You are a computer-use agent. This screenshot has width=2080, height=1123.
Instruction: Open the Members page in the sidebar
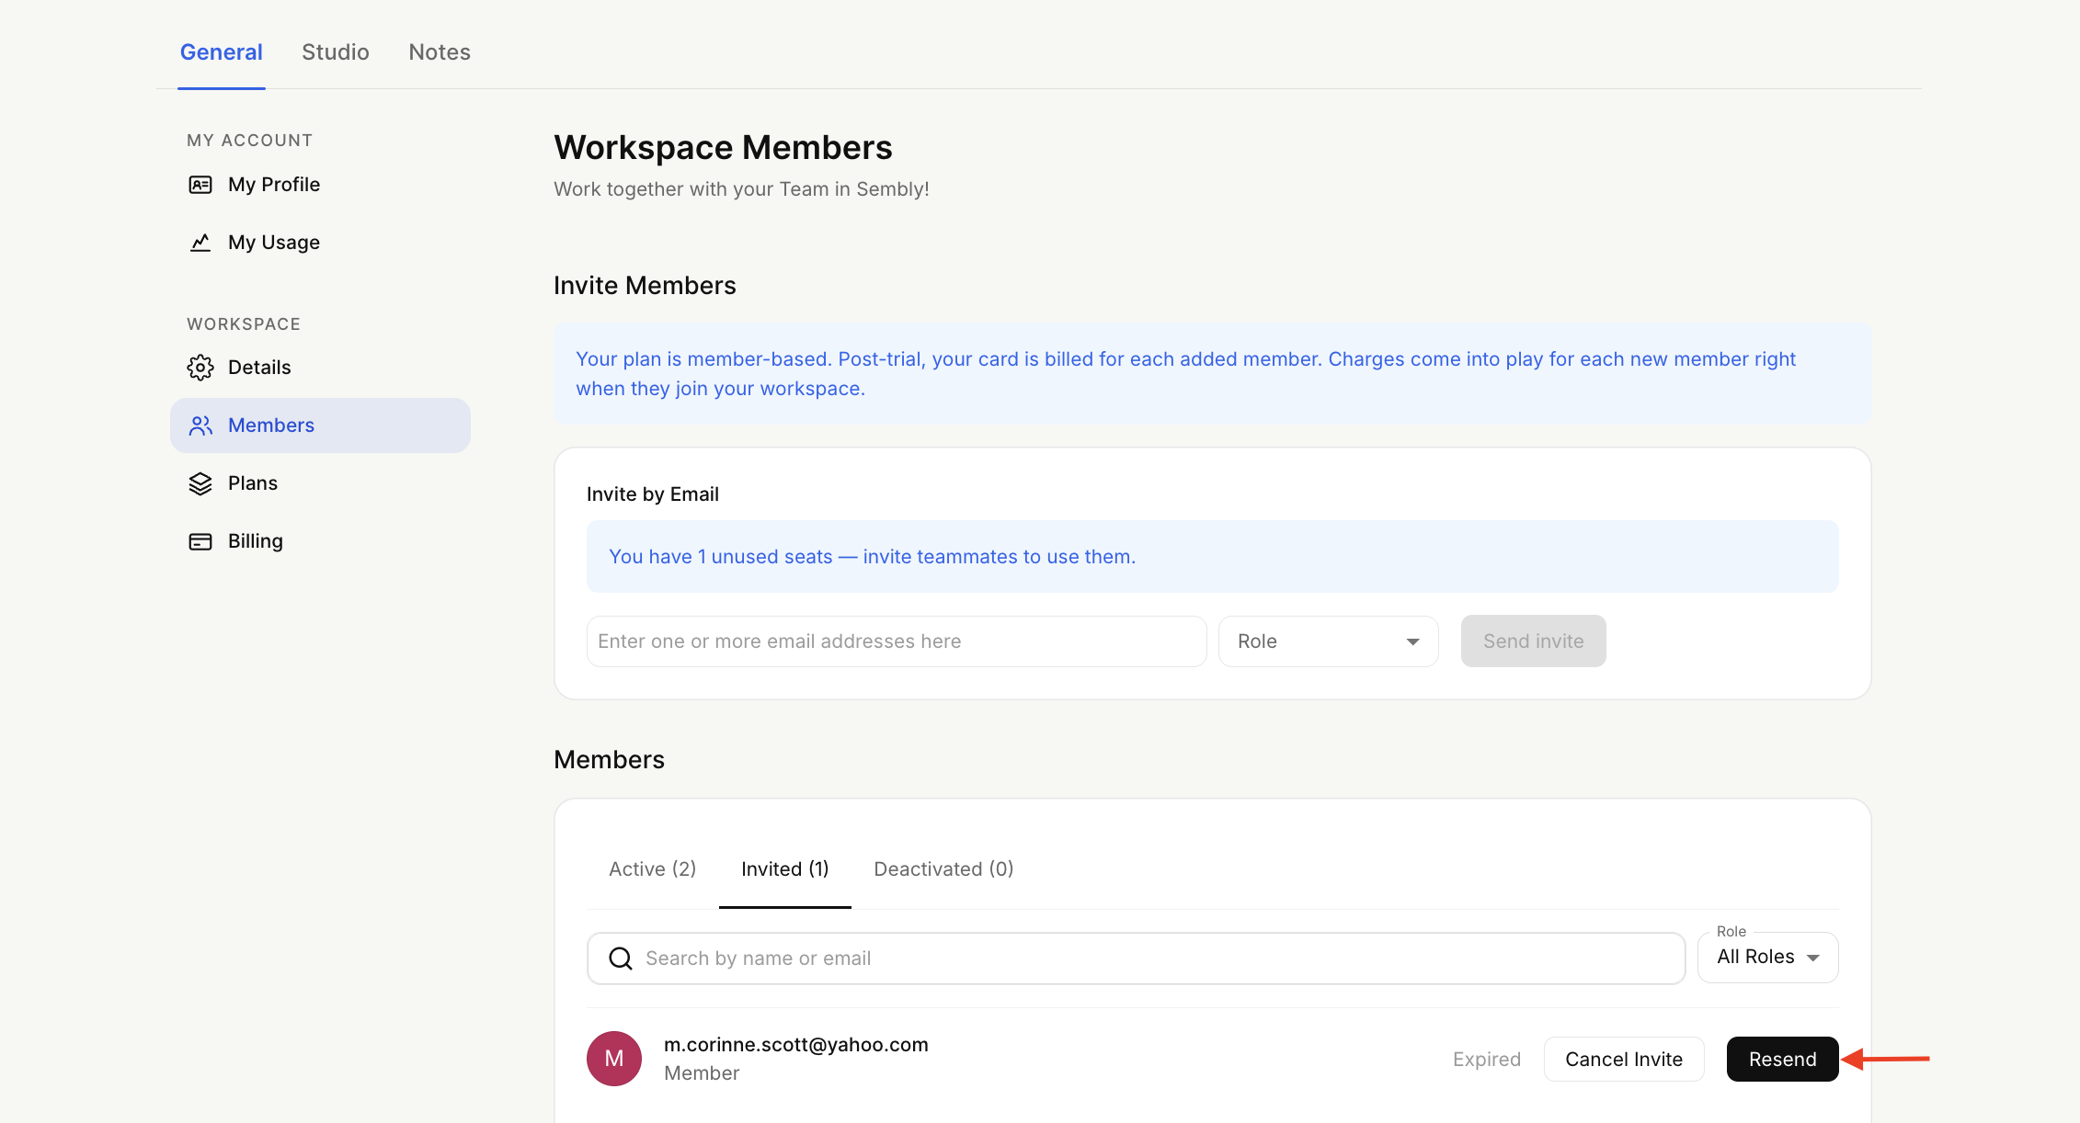click(x=320, y=425)
